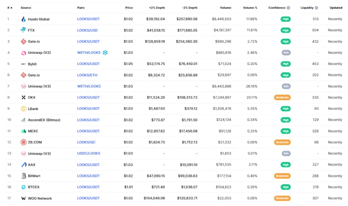Open WETH/LOOKS link for Uniswap (V3) row 7
348x206 pixels.
click(89, 86)
